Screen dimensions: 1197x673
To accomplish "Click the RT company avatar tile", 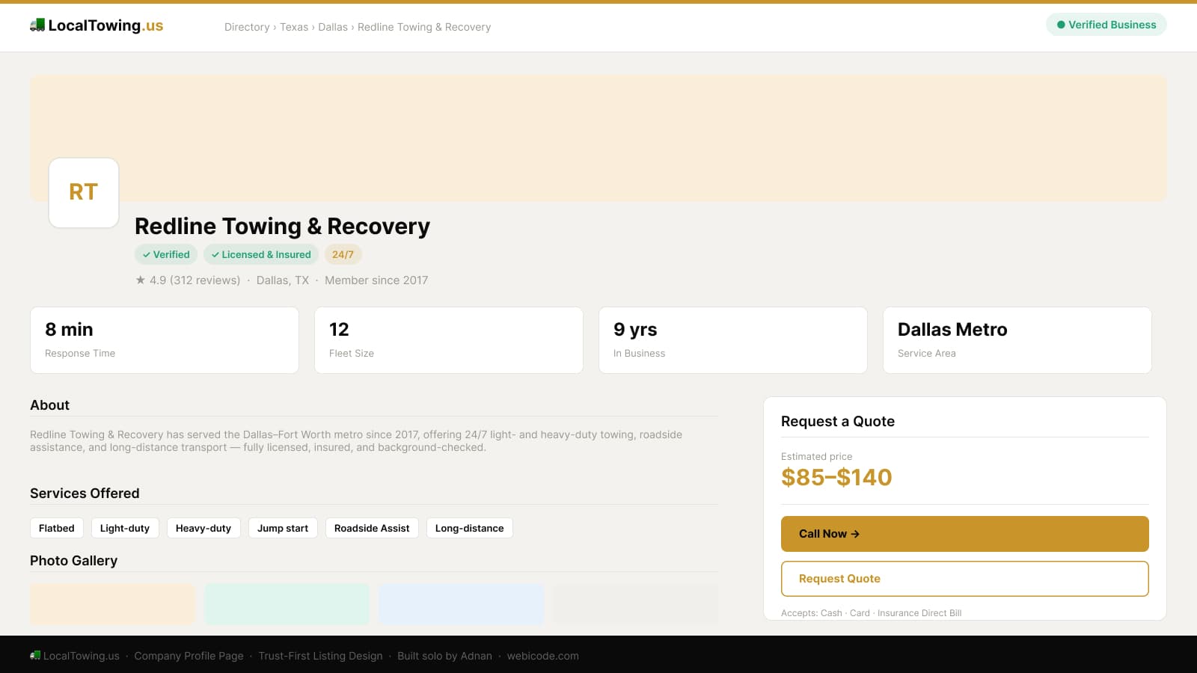I will [x=84, y=193].
